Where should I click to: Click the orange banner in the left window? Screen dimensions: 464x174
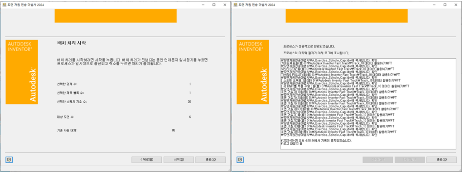tap(116, 16)
